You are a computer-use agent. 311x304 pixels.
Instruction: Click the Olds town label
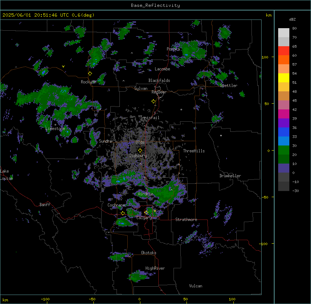140,142
